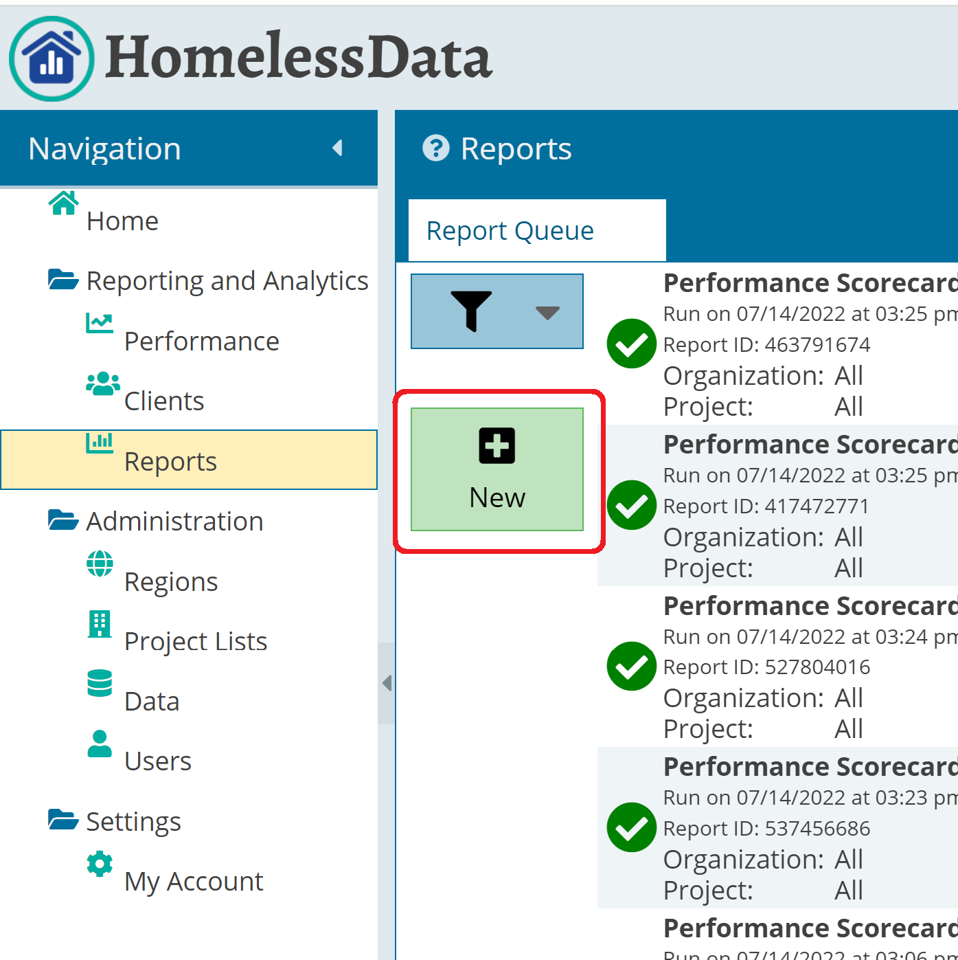Click the HomelessData title text
958x960 pixels.
click(x=299, y=58)
